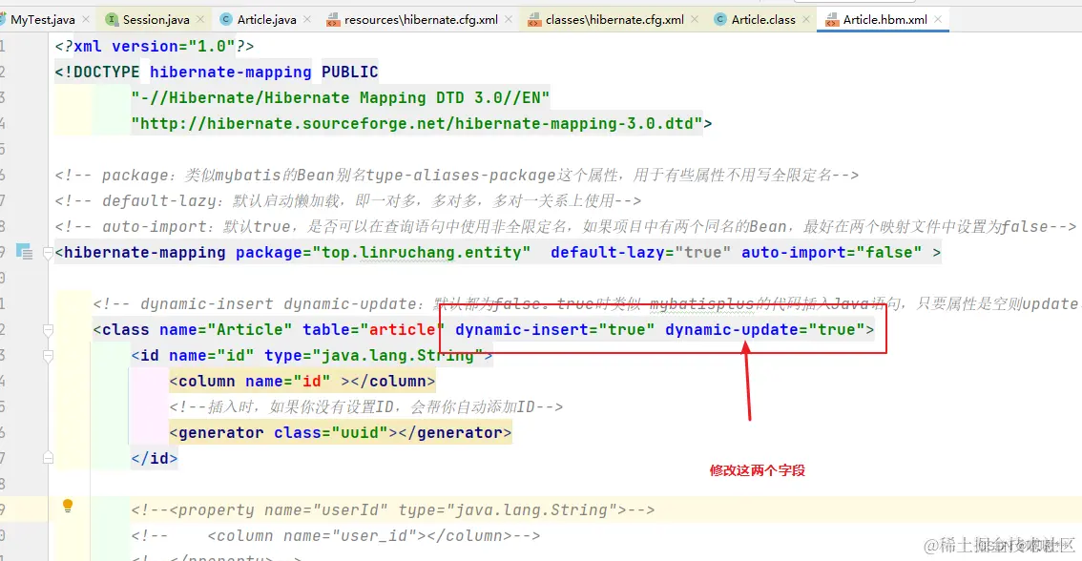Click the xml version declaration text
This screenshot has width=1082, height=561.
tap(155, 46)
